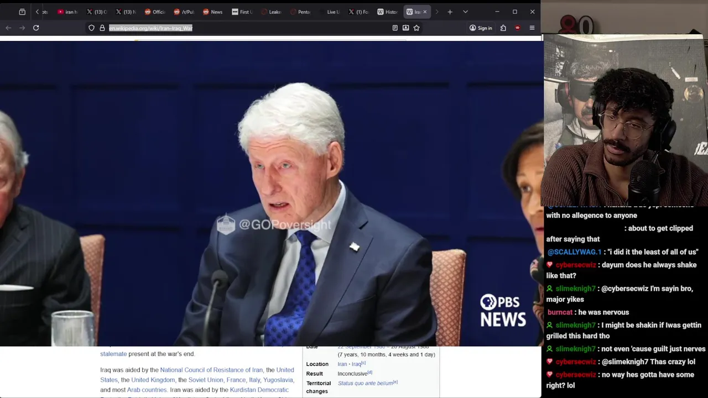This screenshot has height=398, width=708.
Task: Click the streamer webcam feed
Action: (625, 120)
